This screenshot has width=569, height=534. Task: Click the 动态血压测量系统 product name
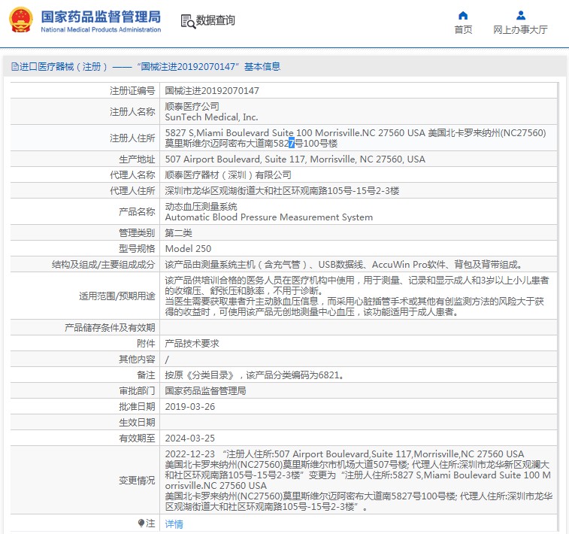pos(201,207)
